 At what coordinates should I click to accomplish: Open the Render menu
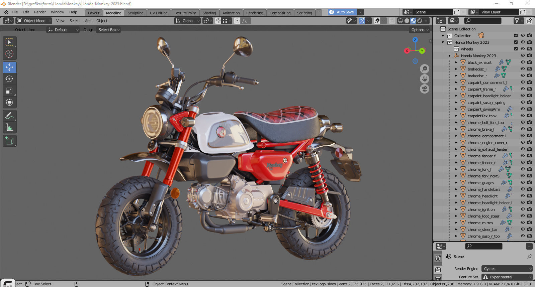(40, 12)
